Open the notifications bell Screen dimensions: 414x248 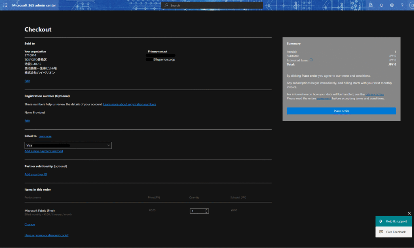pyautogui.click(x=381, y=5)
